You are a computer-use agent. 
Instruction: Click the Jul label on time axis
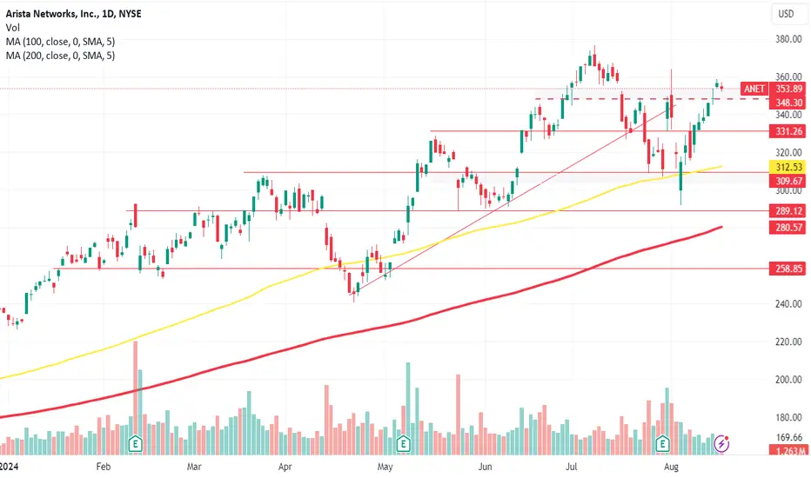(x=571, y=467)
